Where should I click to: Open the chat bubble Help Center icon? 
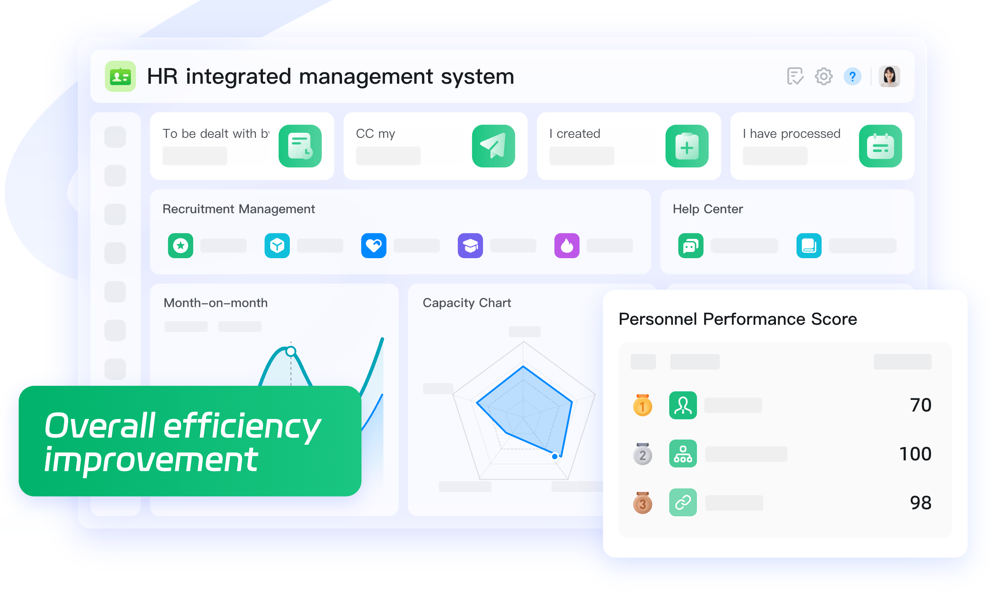[691, 245]
